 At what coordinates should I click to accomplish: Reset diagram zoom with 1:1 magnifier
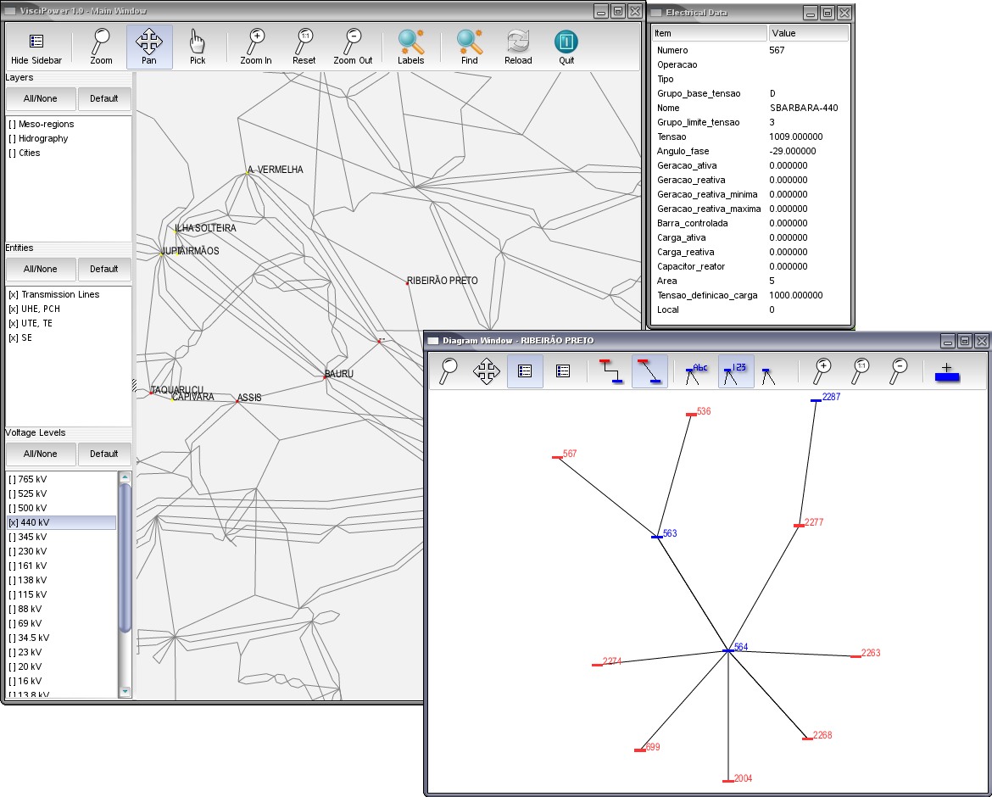click(x=861, y=371)
